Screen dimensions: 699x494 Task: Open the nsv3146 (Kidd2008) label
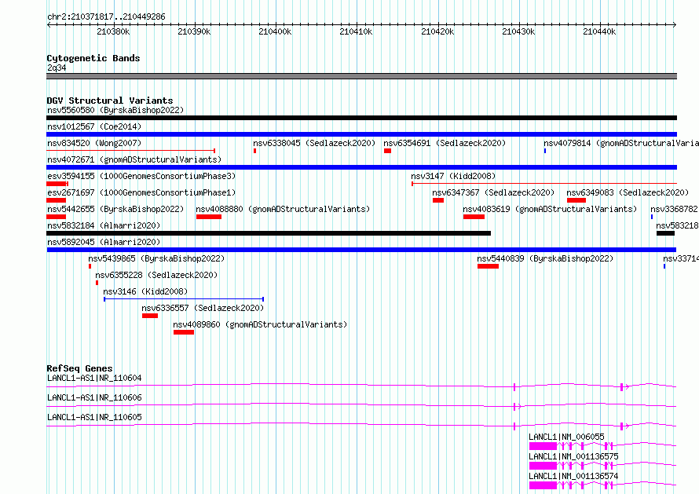(145, 291)
